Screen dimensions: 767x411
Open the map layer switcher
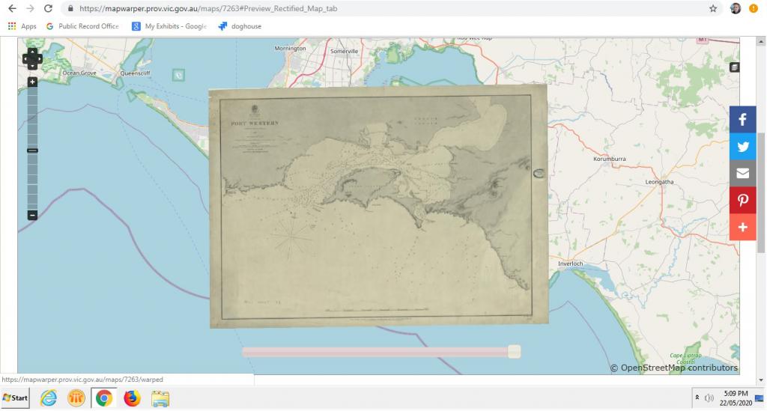734,67
